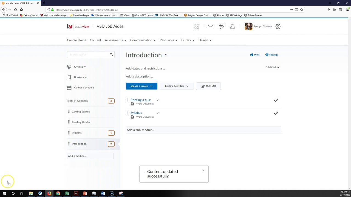Viewport: 351px width, 197px height.
Task: Open the subscription alerts chat icon
Action: [x=222, y=27]
